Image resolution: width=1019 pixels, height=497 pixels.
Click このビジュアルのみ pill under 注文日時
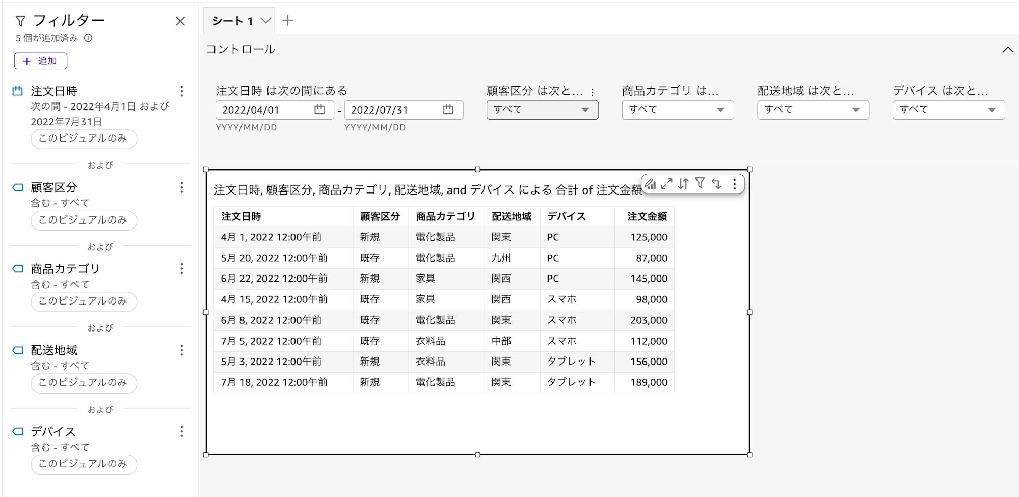tap(83, 139)
